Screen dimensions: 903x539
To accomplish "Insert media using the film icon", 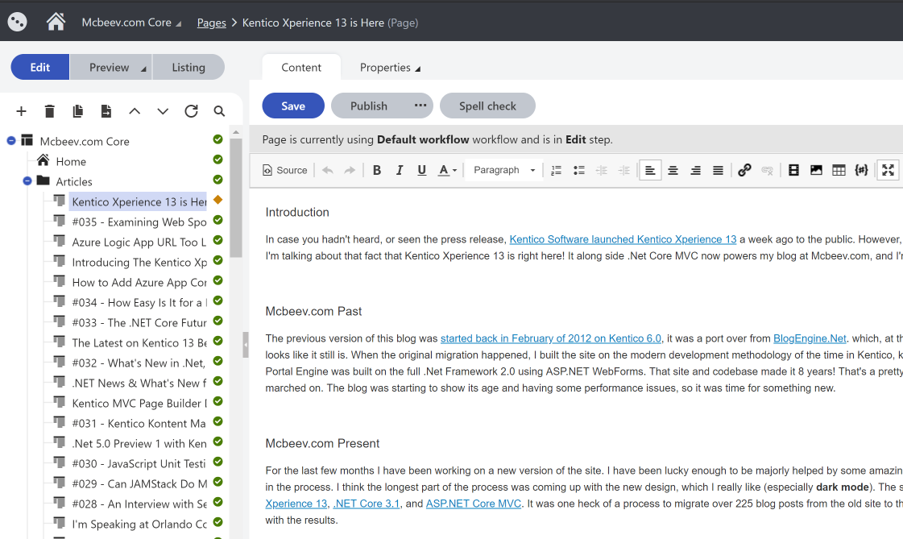I will 793,171.
